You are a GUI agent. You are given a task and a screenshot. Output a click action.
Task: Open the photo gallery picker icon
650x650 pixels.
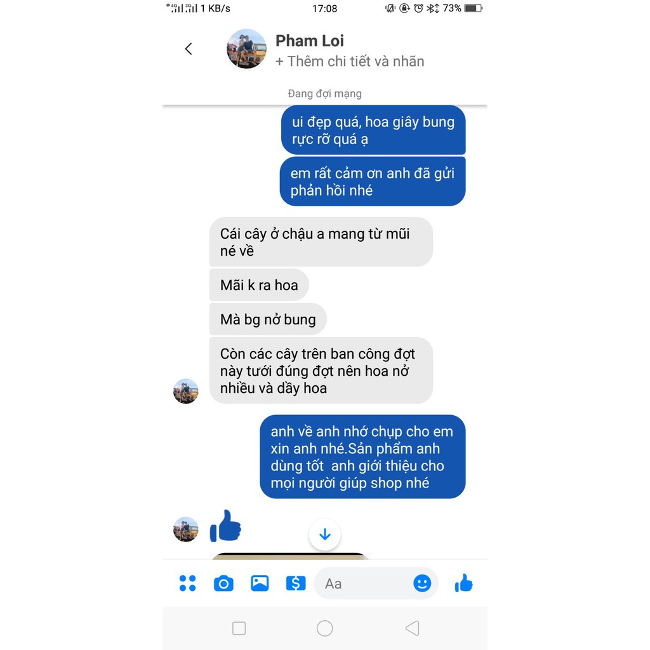(260, 583)
